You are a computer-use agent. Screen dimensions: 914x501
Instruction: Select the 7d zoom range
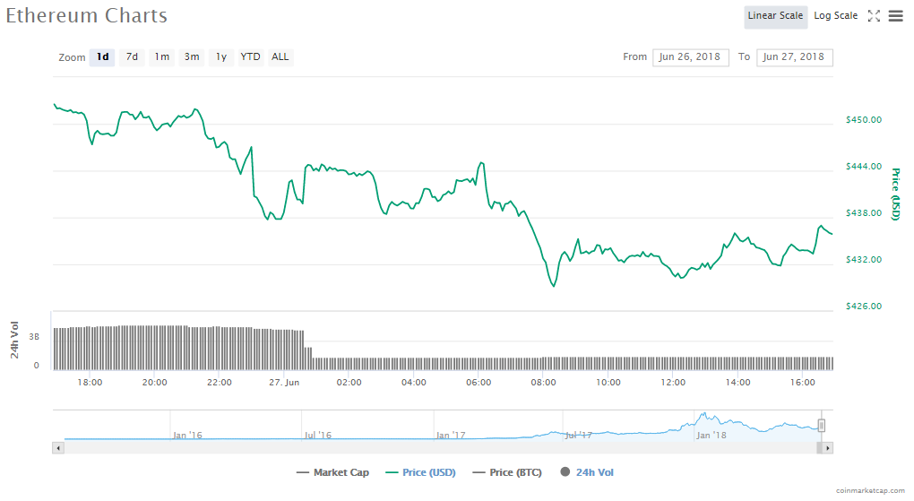tap(132, 57)
